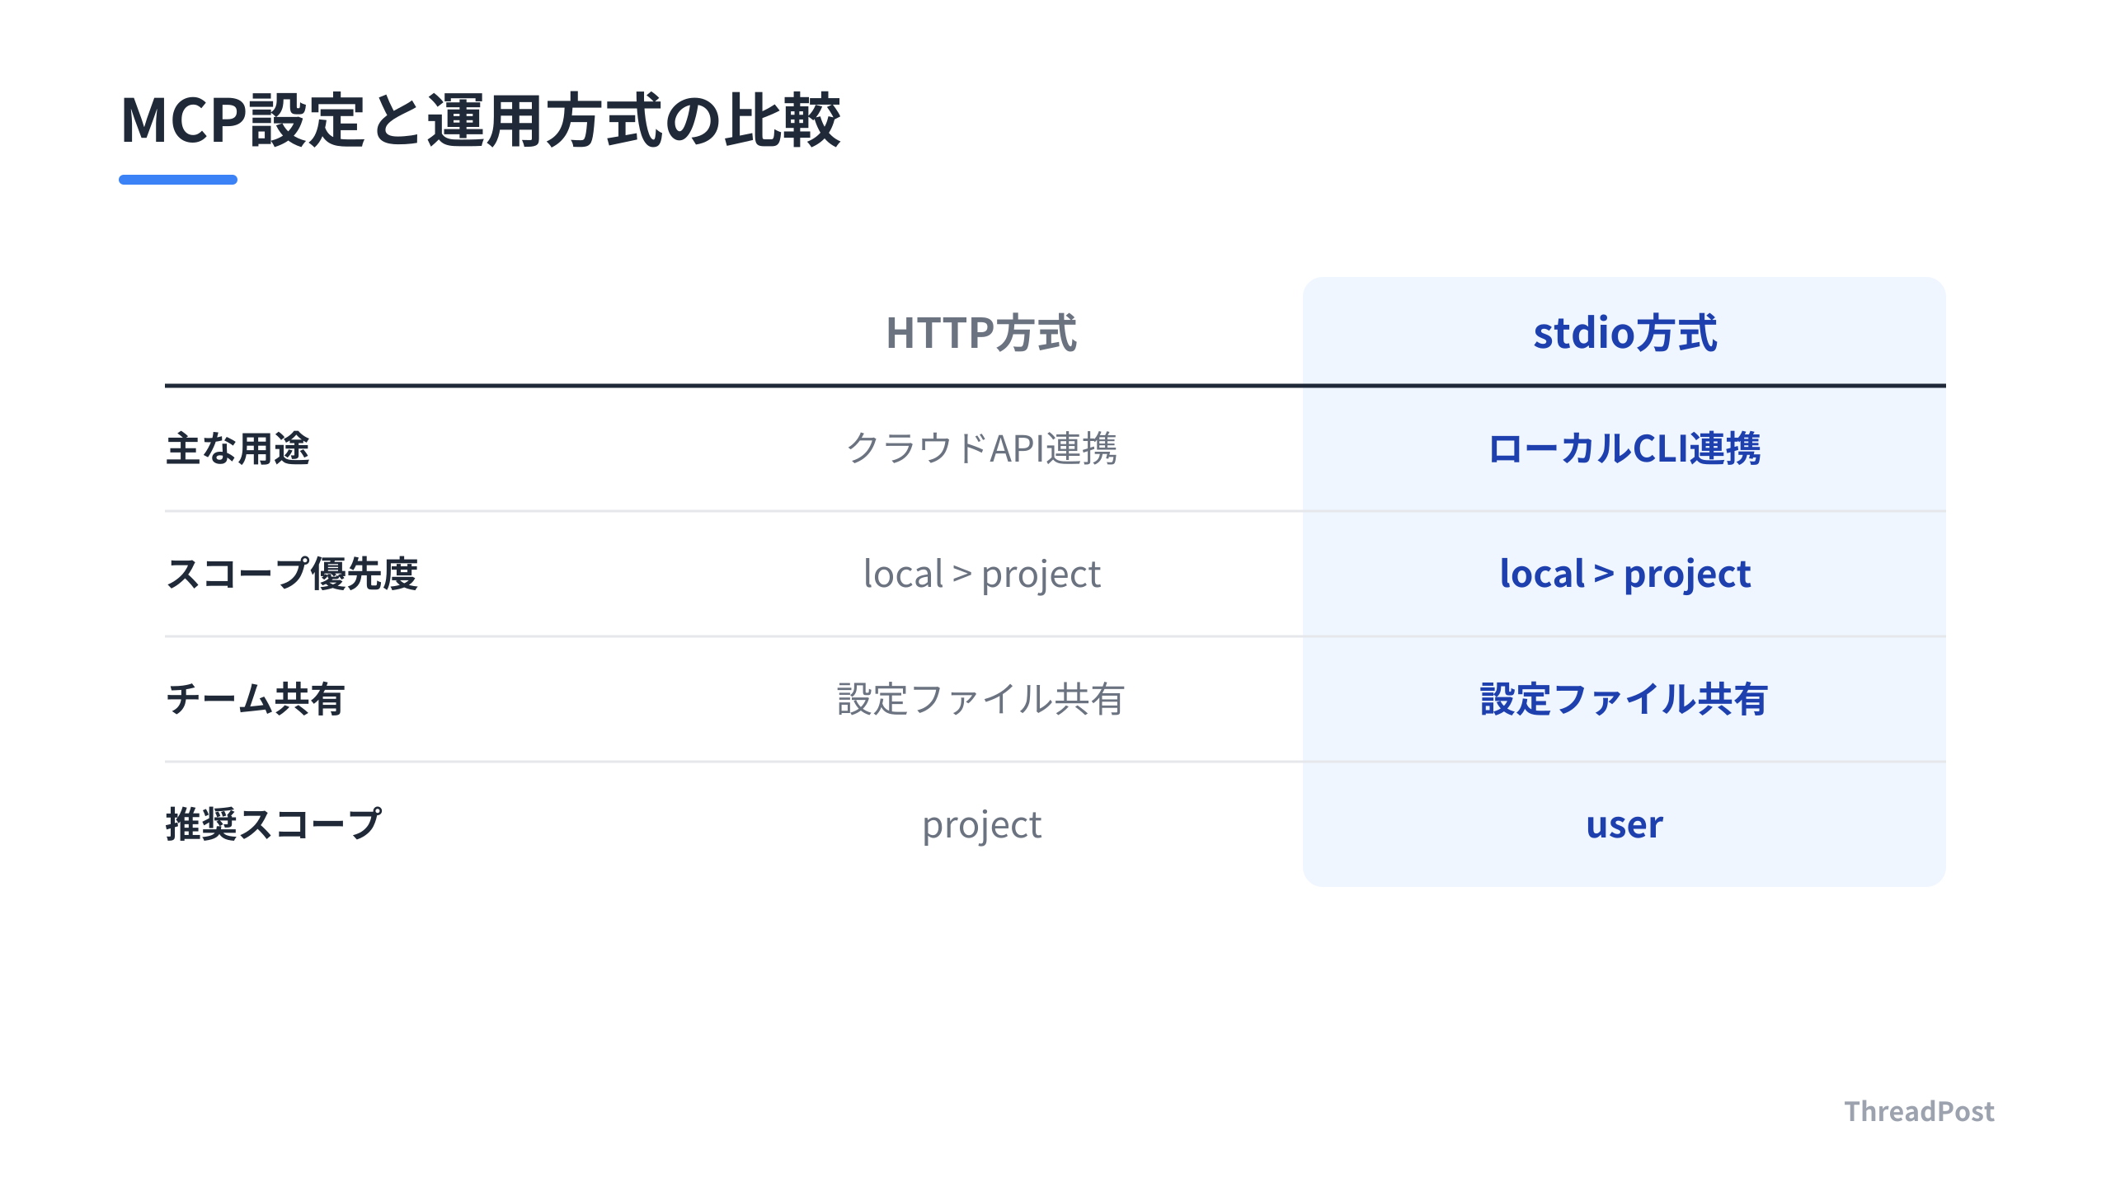Click the ThreadPost watermark text

click(1919, 1111)
